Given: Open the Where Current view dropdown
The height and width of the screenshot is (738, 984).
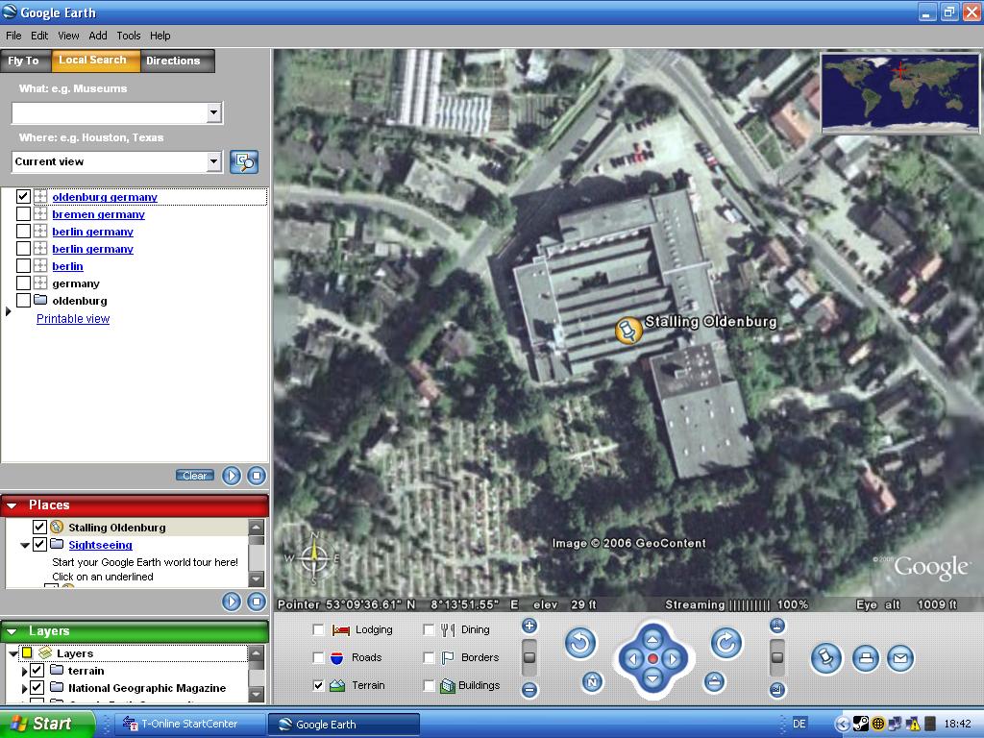Looking at the screenshot, I should coord(214,161).
